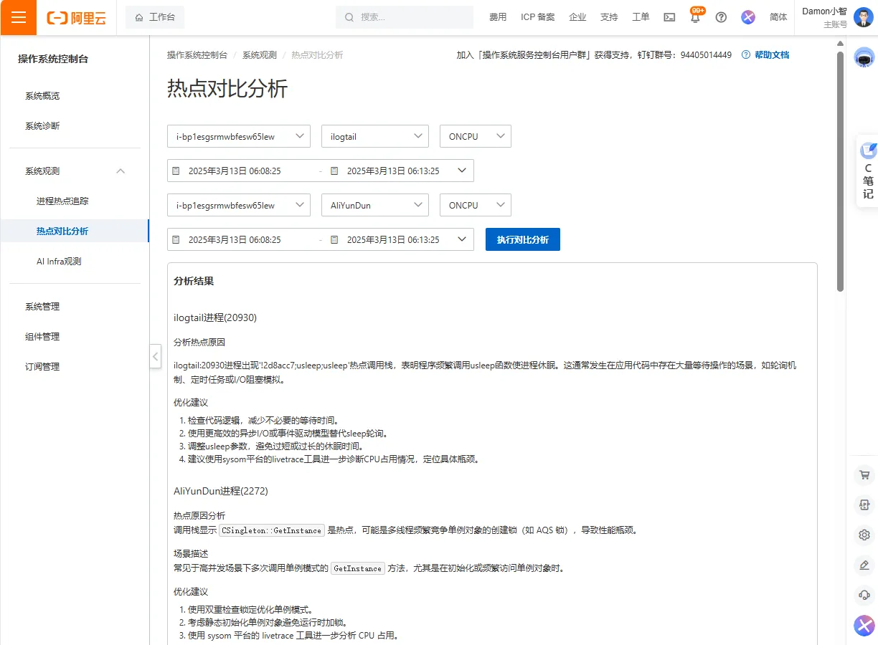Open the ilogtail process dropdown

375,136
